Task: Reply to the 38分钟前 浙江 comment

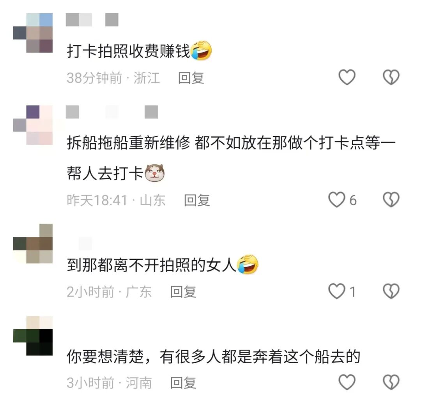Action: [x=191, y=78]
